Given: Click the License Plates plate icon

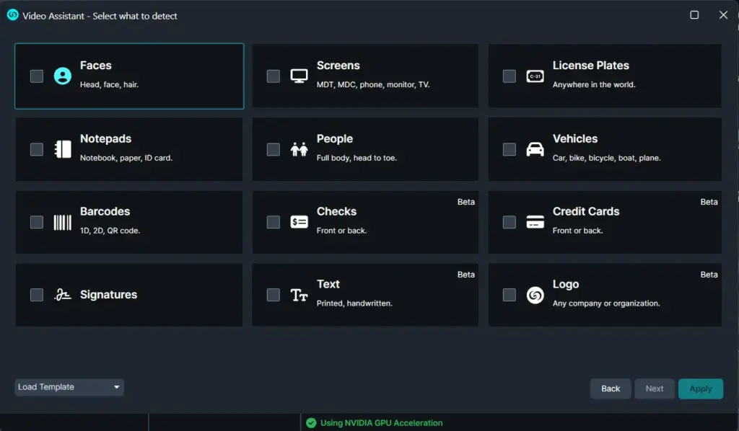Looking at the screenshot, I should (535, 76).
